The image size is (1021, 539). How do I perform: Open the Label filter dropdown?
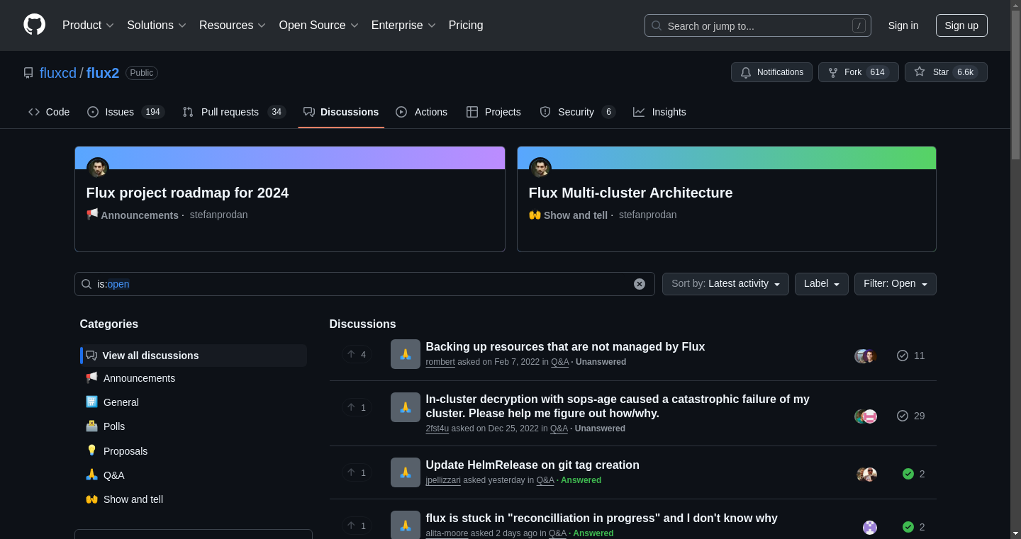821,284
